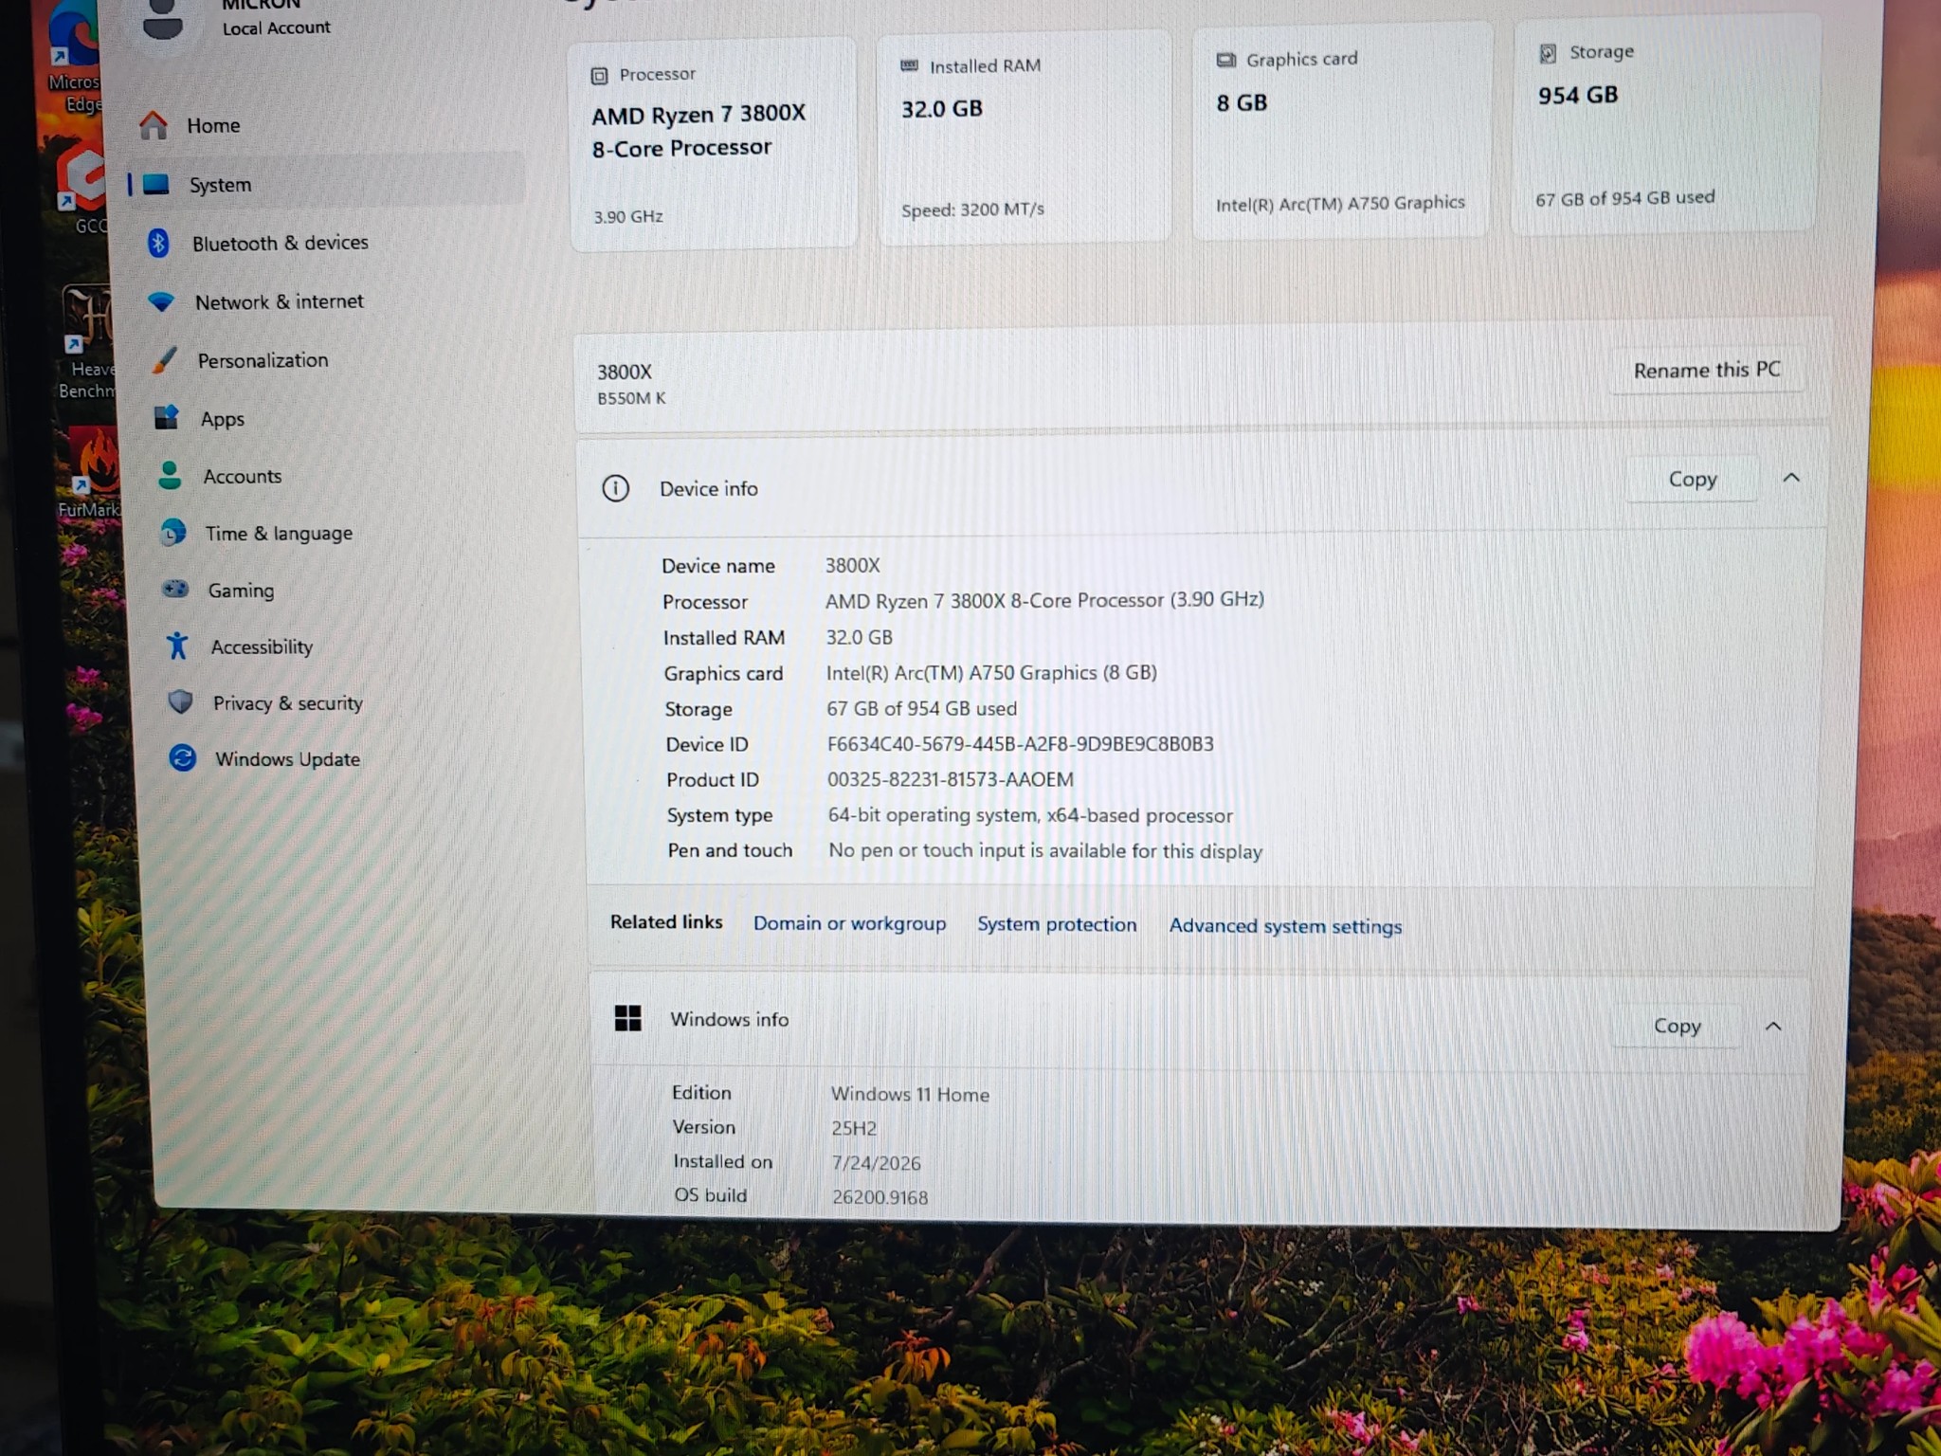Screen dimensions: 1941x1456
Task: Click the 67 GB of 954 GB used card text
Action: tap(1625, 198)
